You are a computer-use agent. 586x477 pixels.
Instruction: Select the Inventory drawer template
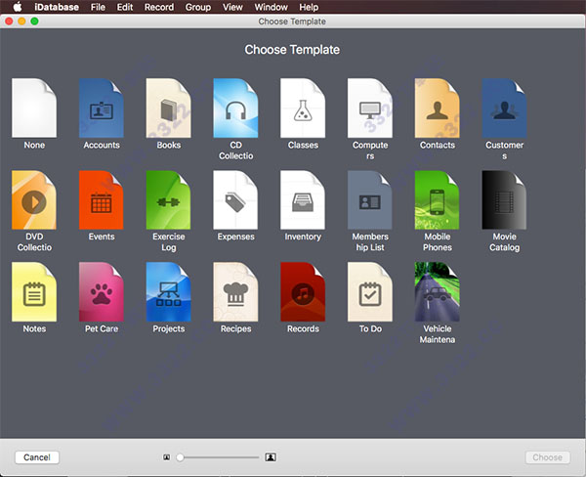coord(303,199)
